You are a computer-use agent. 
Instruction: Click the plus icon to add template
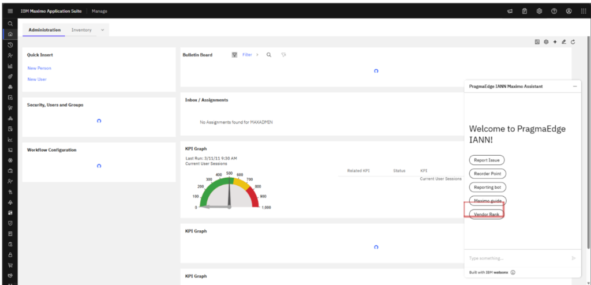(x=555, y=42)
